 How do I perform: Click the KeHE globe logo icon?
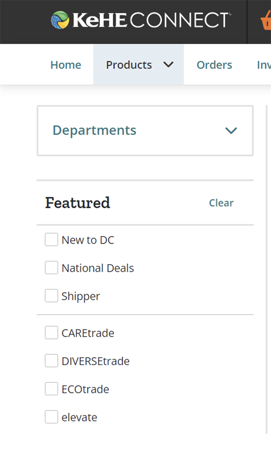(x=60, y=20)
